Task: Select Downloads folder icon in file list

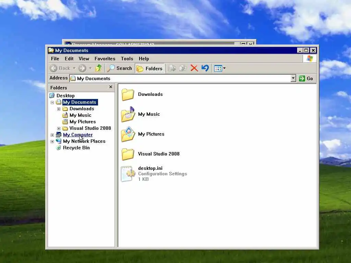Action: [x=128, y=95]
